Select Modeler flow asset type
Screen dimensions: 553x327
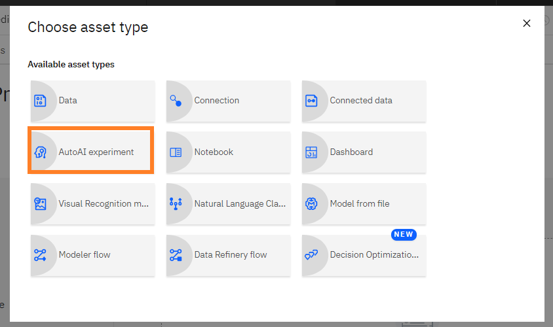93,255
